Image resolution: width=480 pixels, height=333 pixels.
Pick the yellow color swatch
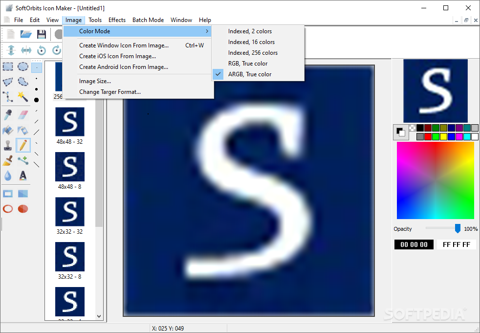tap(443, 136)
